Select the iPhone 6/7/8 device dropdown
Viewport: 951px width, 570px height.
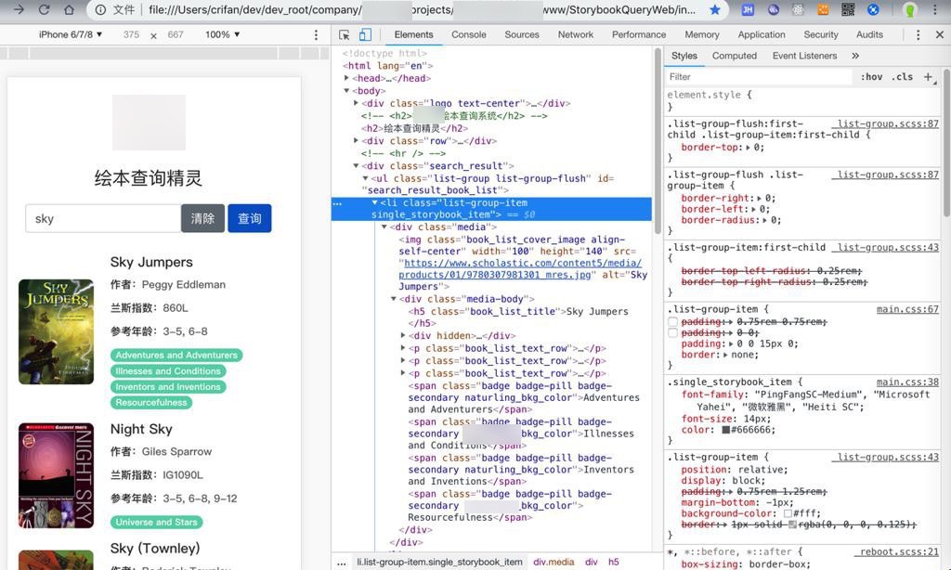pos(71,34)
